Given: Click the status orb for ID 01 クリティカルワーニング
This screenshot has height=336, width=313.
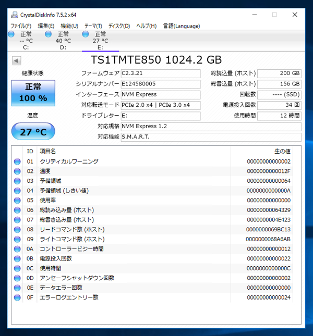Looking at the screenshot, I should tap(17, 161).
